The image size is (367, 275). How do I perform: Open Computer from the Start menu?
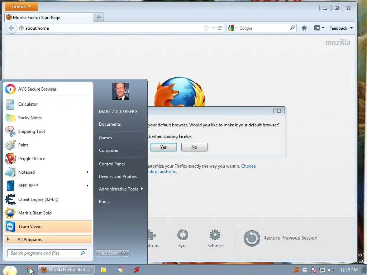point(109,150)
